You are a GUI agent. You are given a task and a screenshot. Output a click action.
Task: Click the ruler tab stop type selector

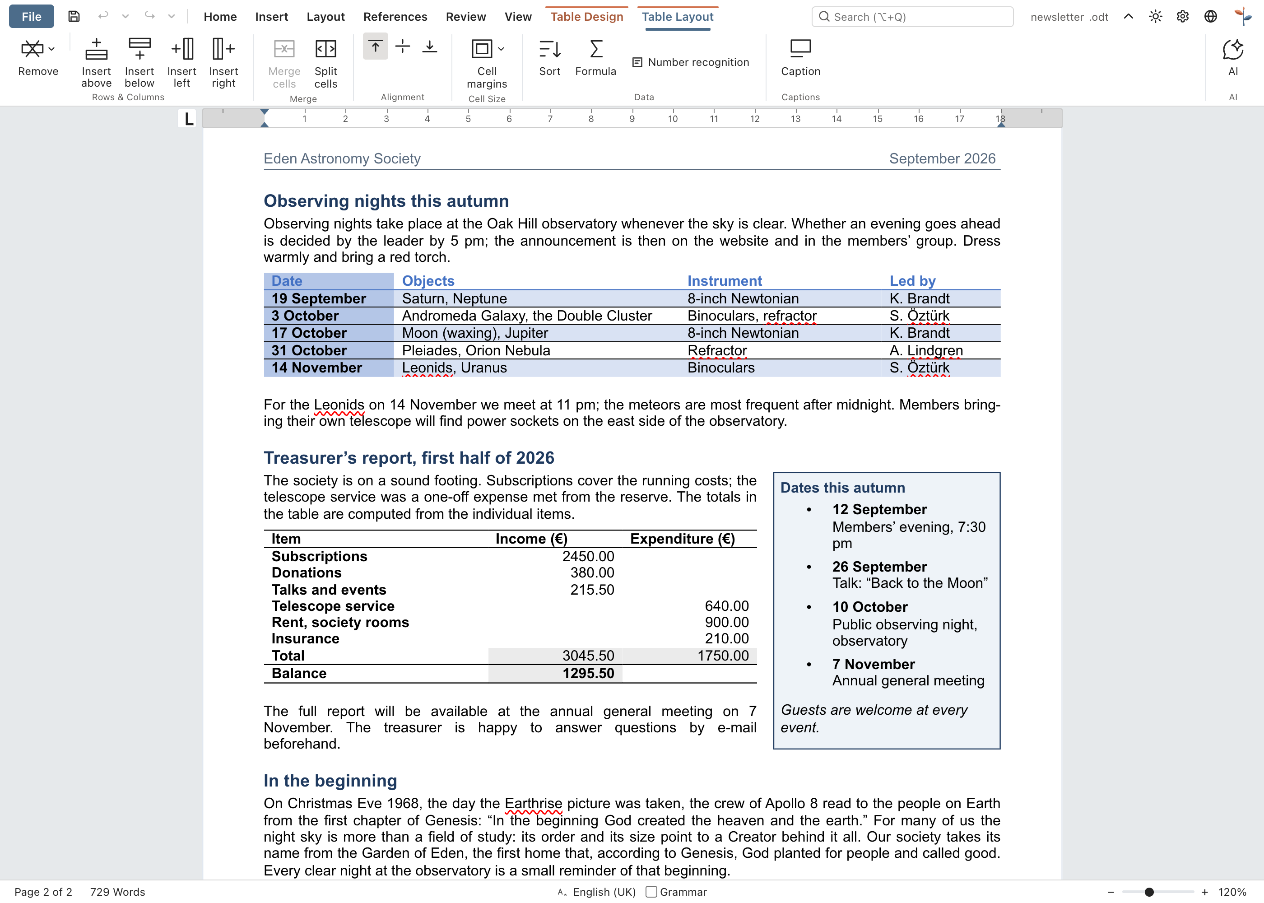click(x=188, y=119)
